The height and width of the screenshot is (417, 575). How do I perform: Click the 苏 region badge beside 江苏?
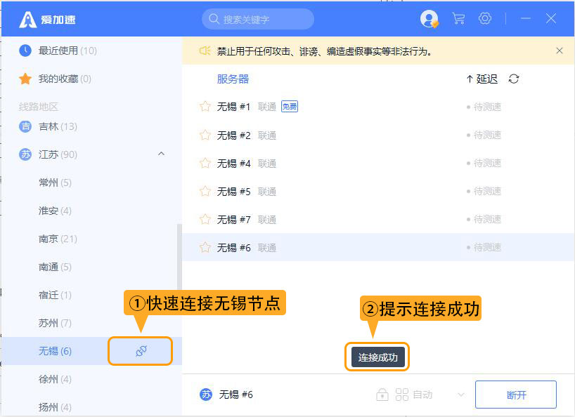coord(25,154)
